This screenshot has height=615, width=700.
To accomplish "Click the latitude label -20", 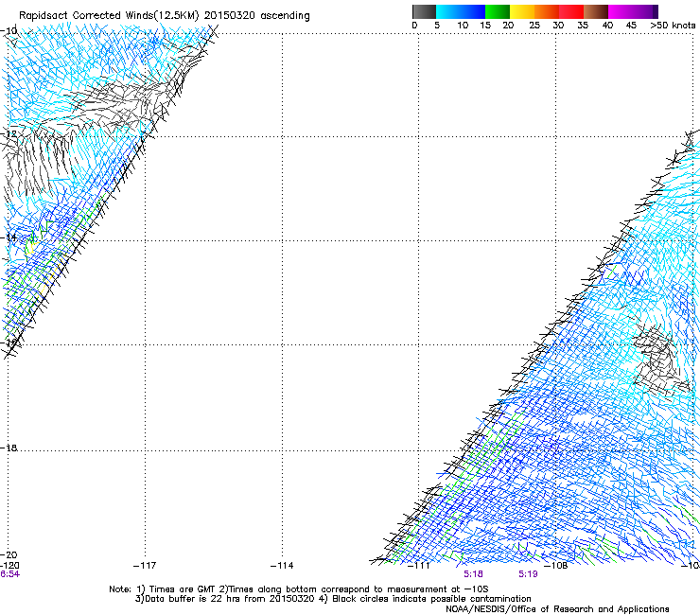I will (9, 554).
